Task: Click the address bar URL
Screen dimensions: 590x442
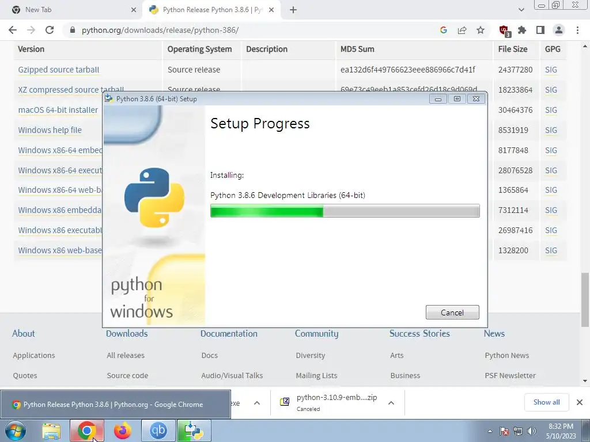Action: point(160,30)
